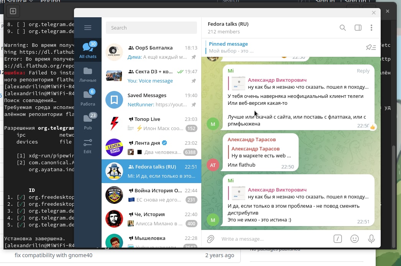This screenshot has height=266, width=401.
Task: Click the verified badge next to Лента дня
Action: [164, 143]
